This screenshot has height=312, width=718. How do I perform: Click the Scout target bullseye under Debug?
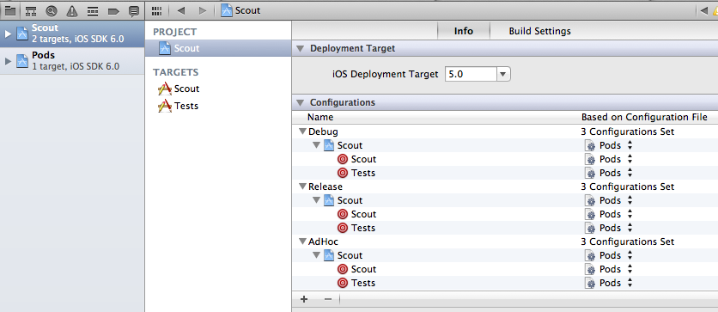tap(343, 159)
